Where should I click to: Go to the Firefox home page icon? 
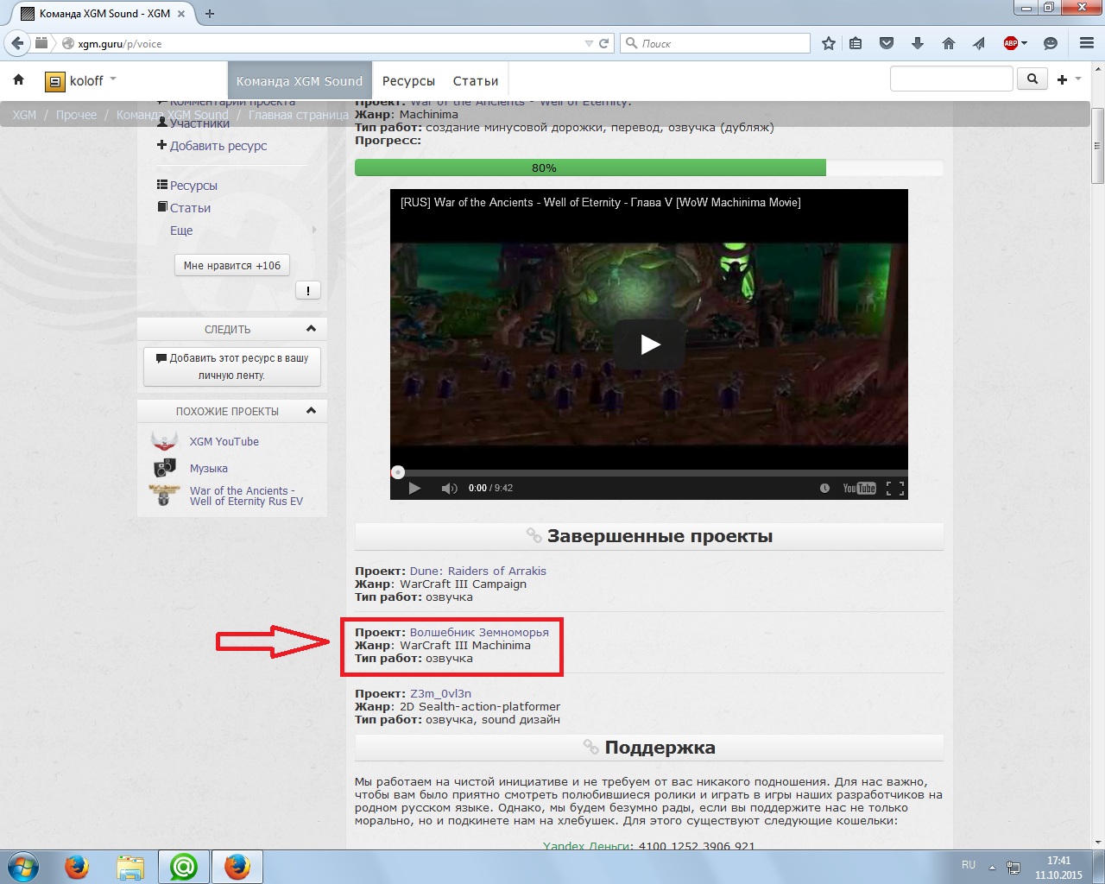coord(949,43)
